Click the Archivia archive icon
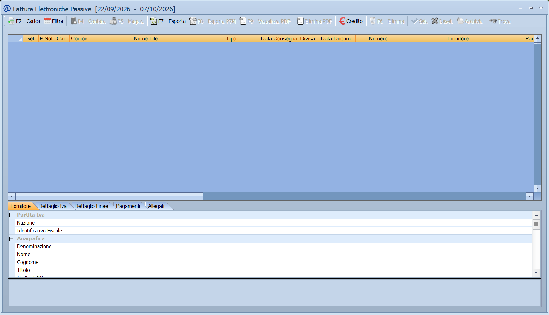 coord(460,21)
